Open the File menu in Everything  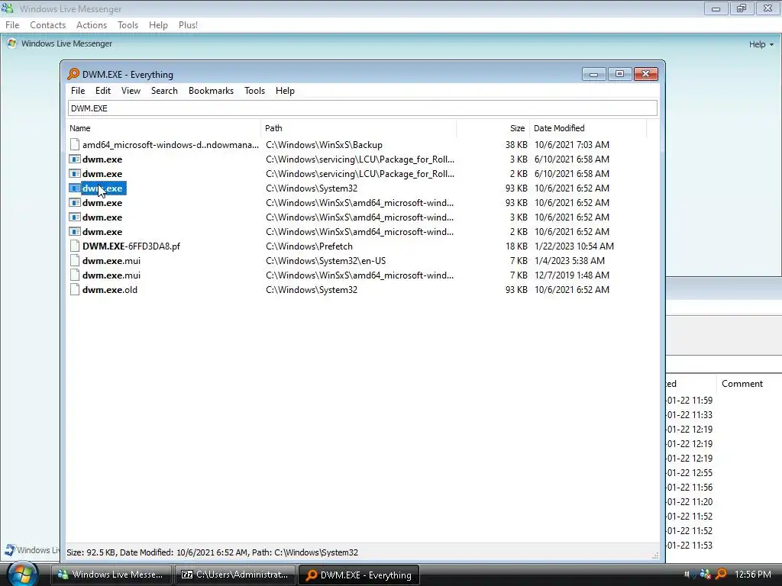coord(78,91)
